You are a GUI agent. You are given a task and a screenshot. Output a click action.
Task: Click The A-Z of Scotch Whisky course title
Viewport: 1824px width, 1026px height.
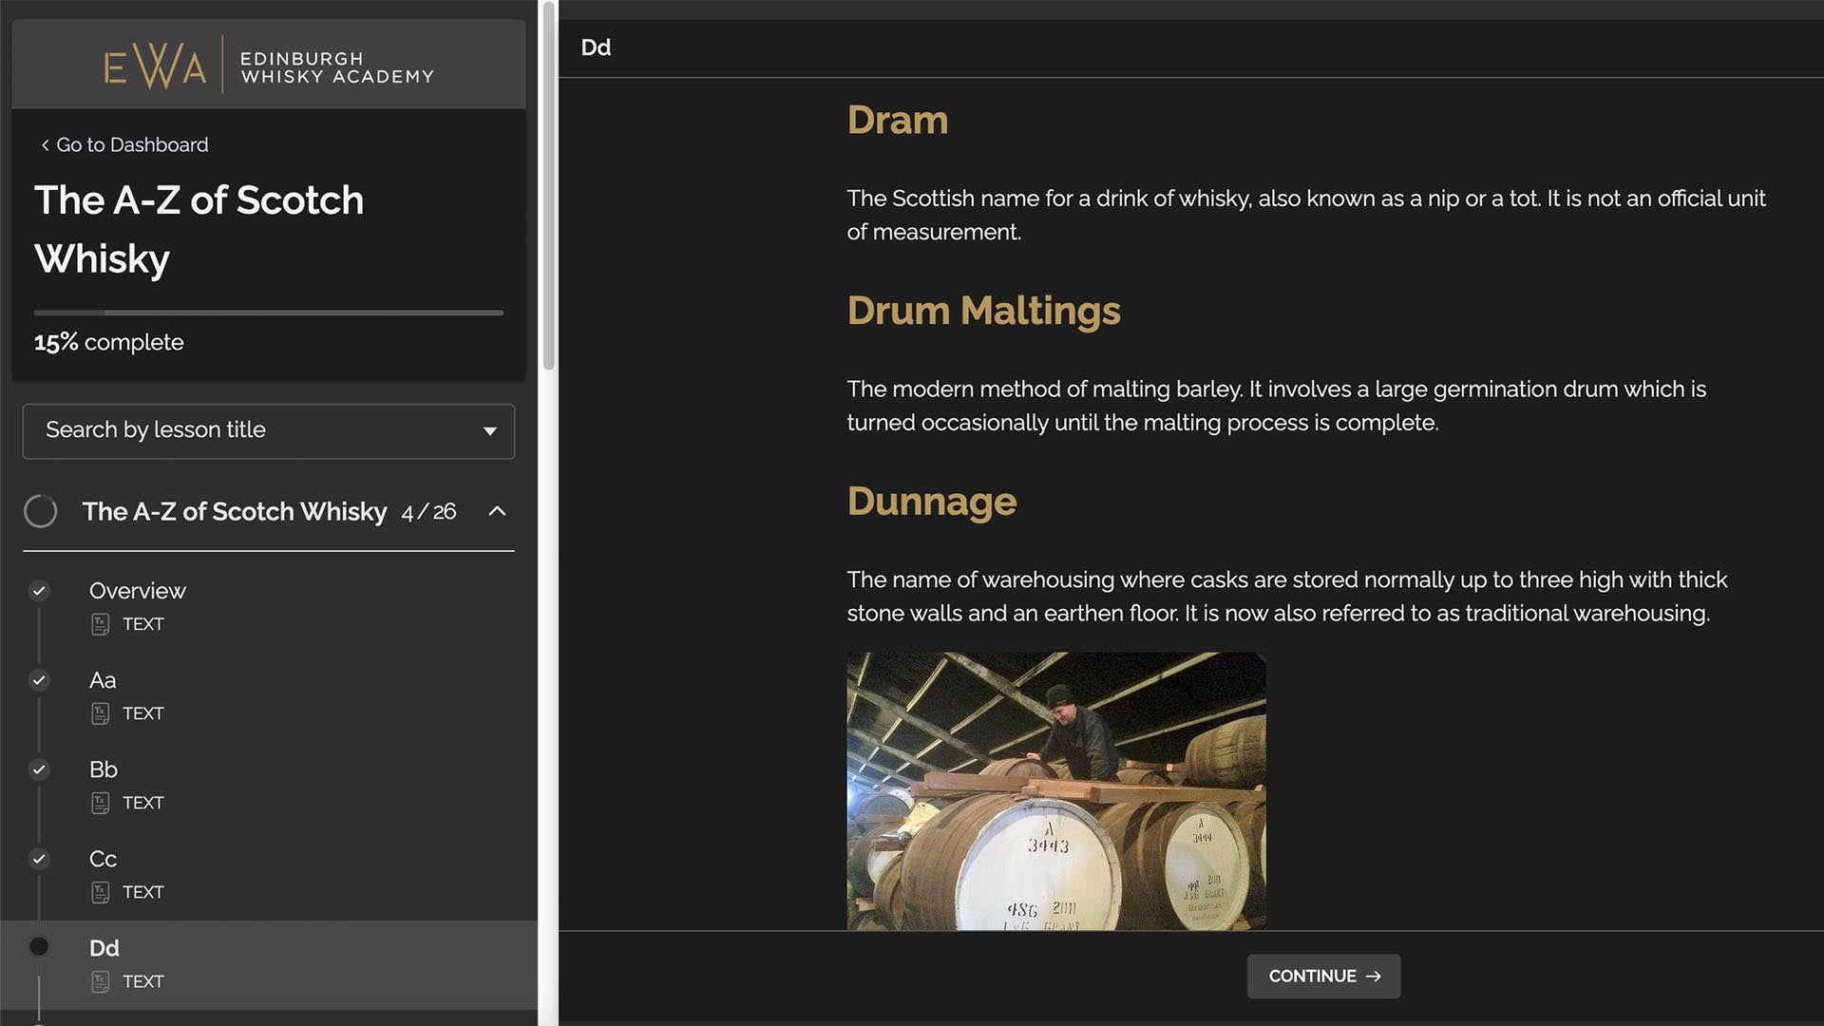coord(199,229)
